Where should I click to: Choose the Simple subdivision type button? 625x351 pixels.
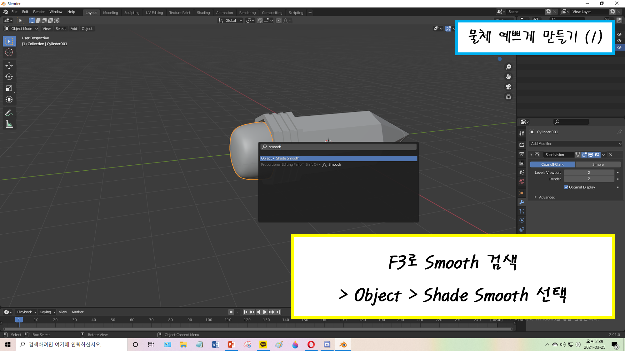click(x=597, y=164)
